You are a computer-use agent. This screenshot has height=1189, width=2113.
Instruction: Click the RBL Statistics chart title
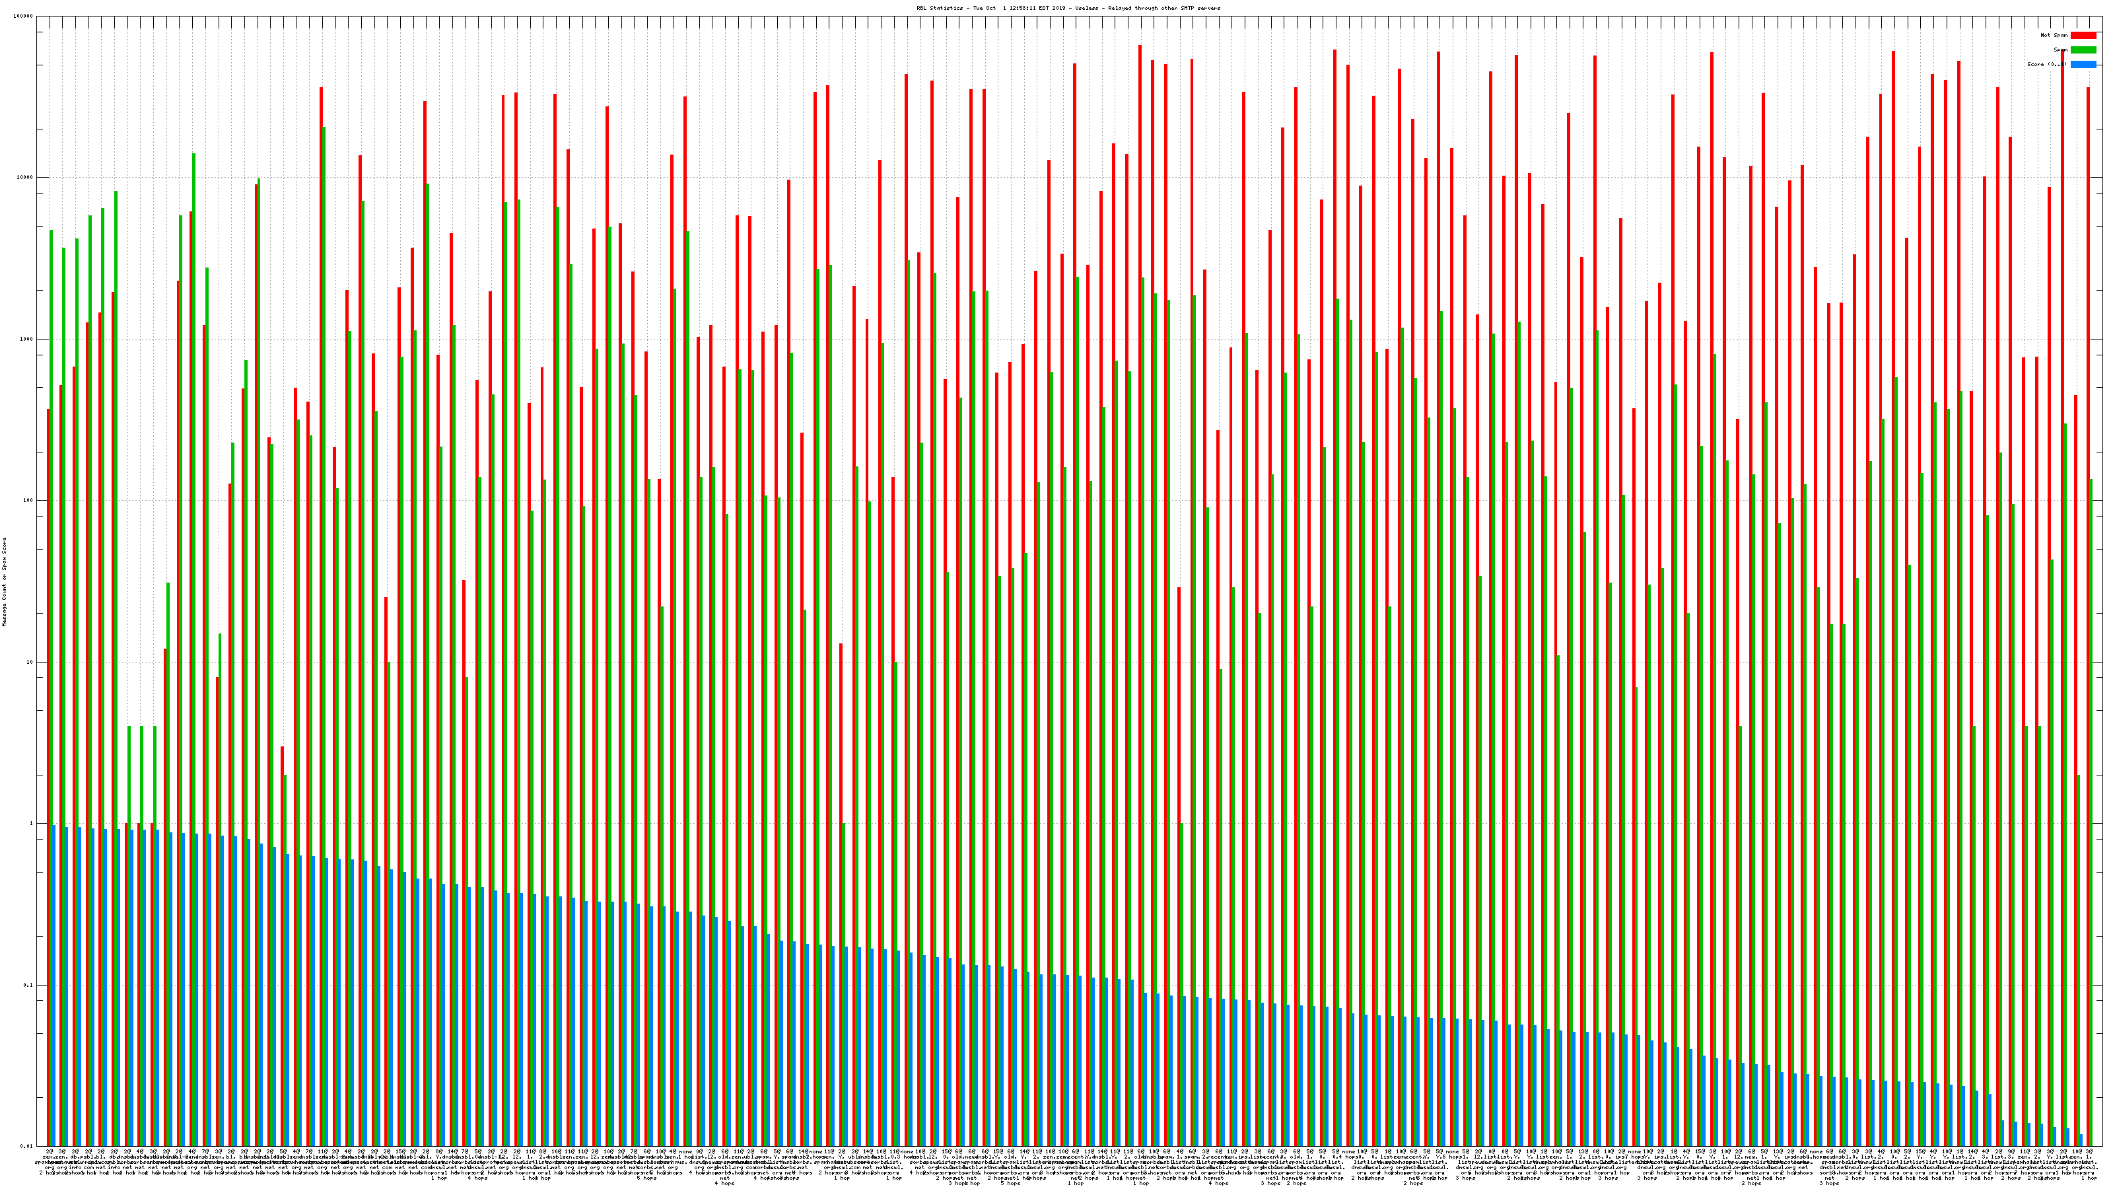1068,8
